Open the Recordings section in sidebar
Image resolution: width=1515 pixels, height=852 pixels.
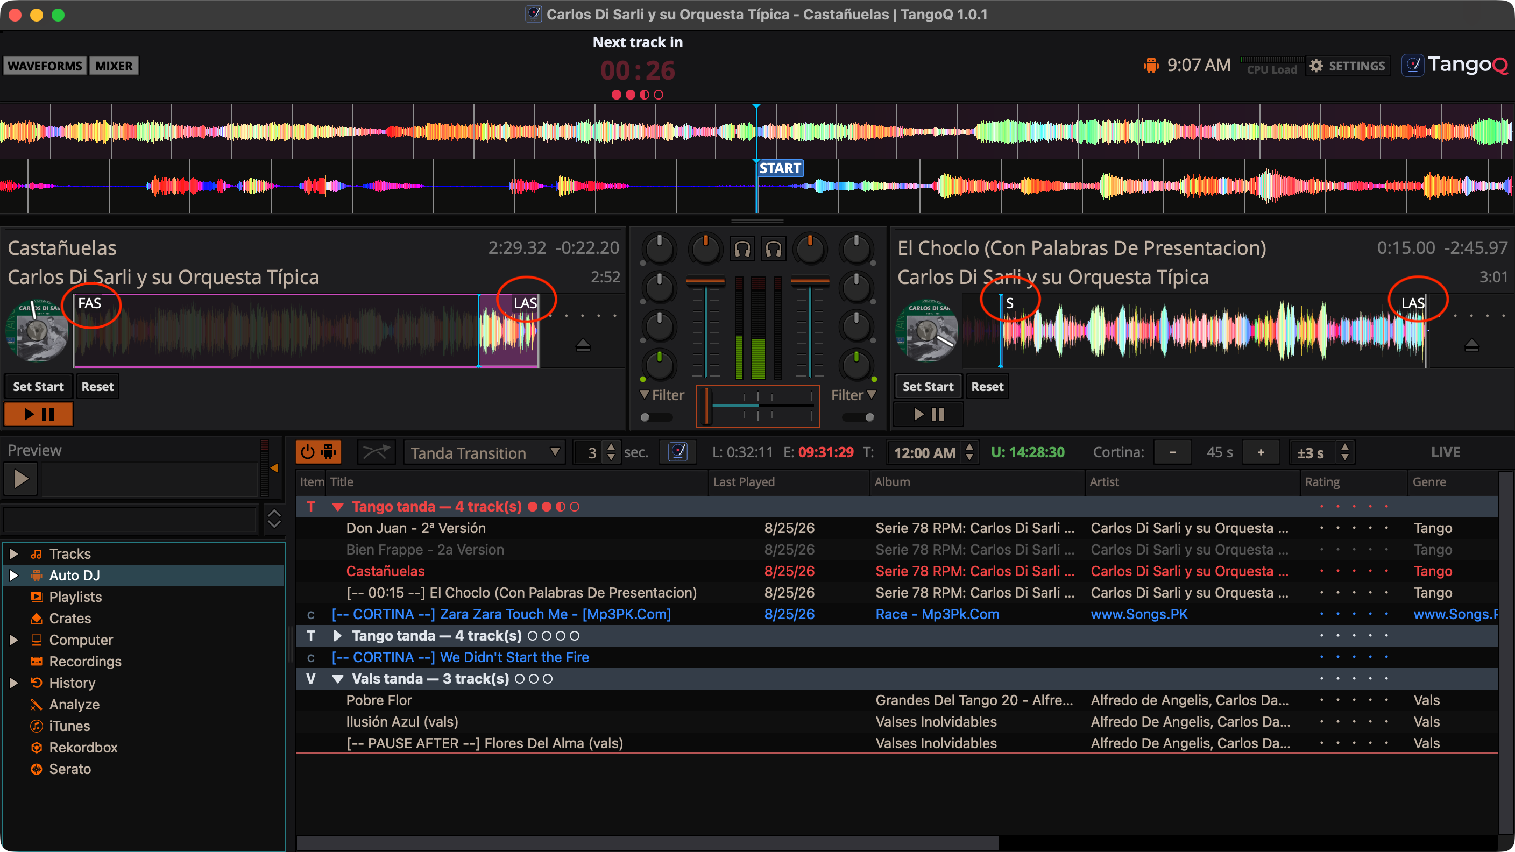coord(86,661)
